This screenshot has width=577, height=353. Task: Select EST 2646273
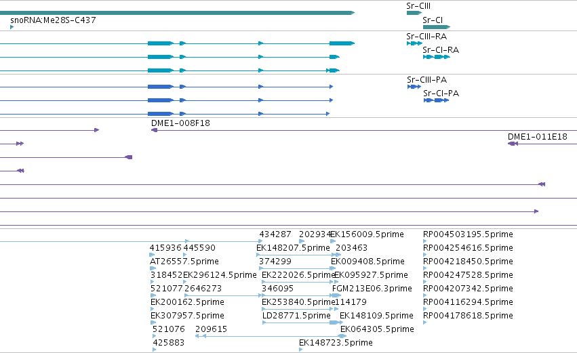[203, 289]
